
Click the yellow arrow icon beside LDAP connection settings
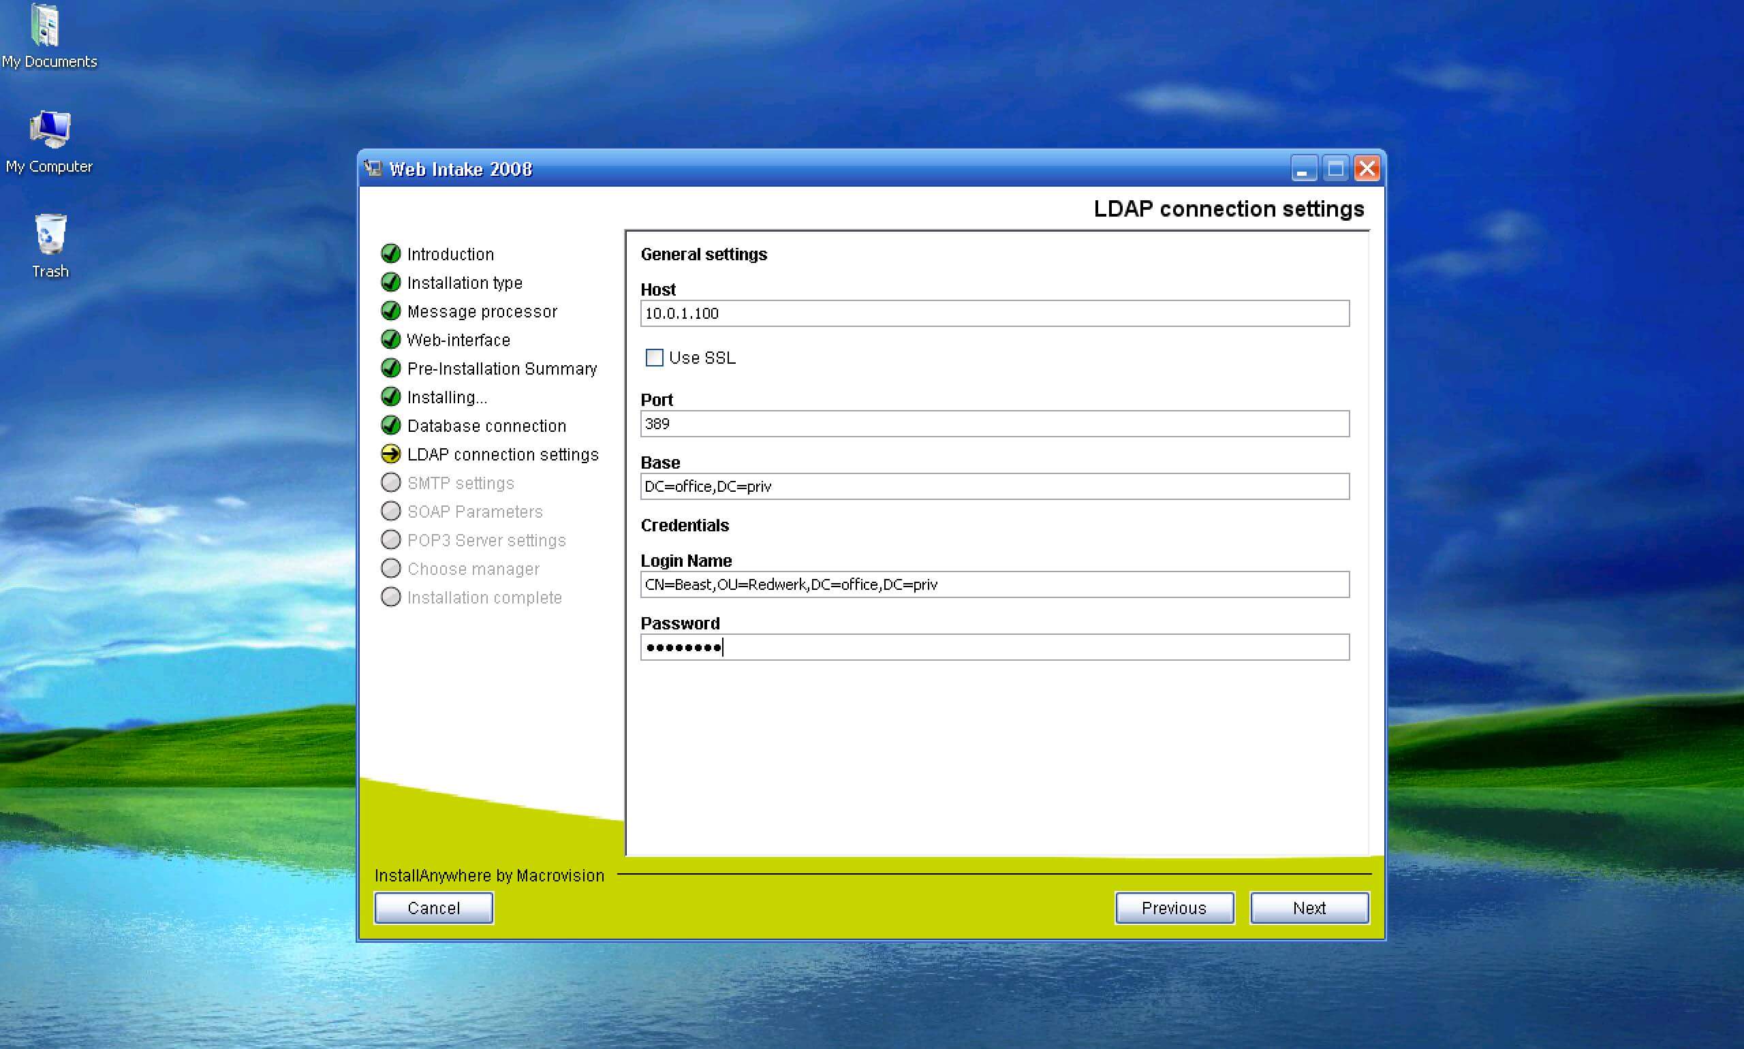(x=391, y=454)
